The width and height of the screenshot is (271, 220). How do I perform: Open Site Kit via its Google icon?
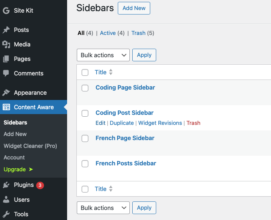(6, 10)
